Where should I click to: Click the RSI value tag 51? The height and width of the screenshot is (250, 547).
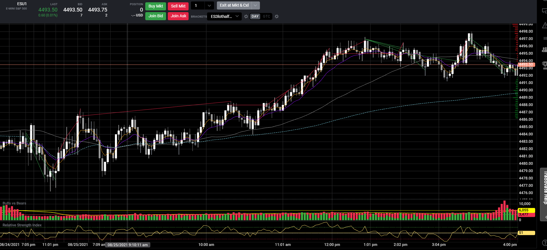526,233
